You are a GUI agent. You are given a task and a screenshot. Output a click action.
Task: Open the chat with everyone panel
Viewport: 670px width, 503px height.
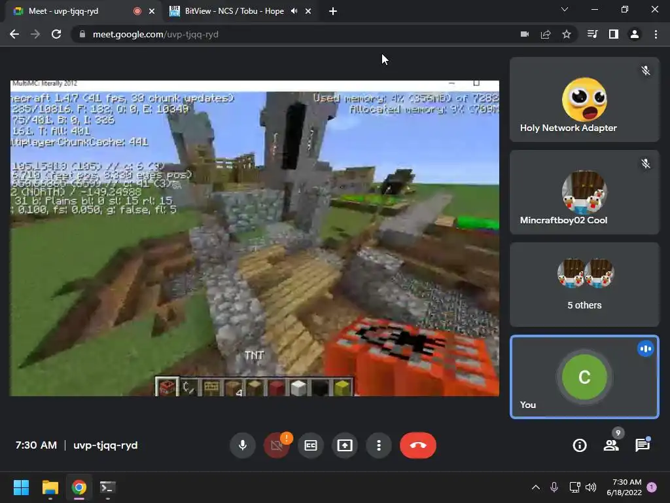pyautogui.click(x=643, y=445)
